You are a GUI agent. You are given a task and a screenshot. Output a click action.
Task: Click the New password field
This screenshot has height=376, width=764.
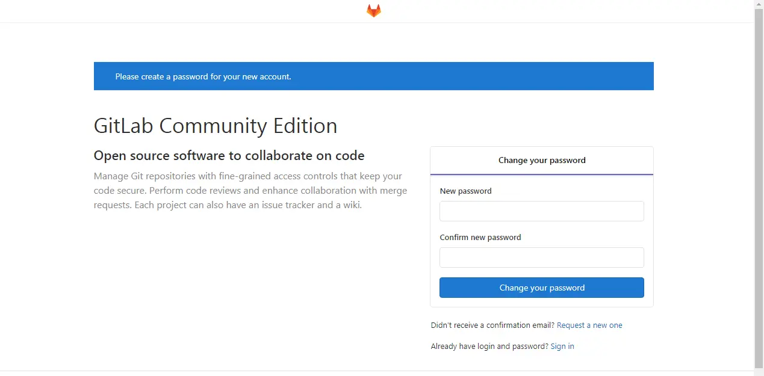pos(541,211)
